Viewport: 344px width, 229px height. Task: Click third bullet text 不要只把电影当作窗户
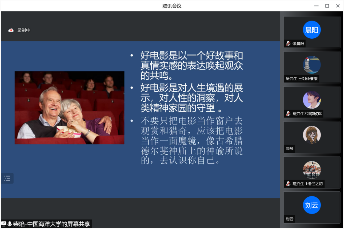(x=191, y=140)
